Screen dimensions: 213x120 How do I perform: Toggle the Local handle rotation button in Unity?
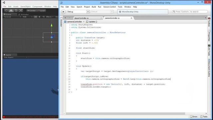tap(41, 11)
